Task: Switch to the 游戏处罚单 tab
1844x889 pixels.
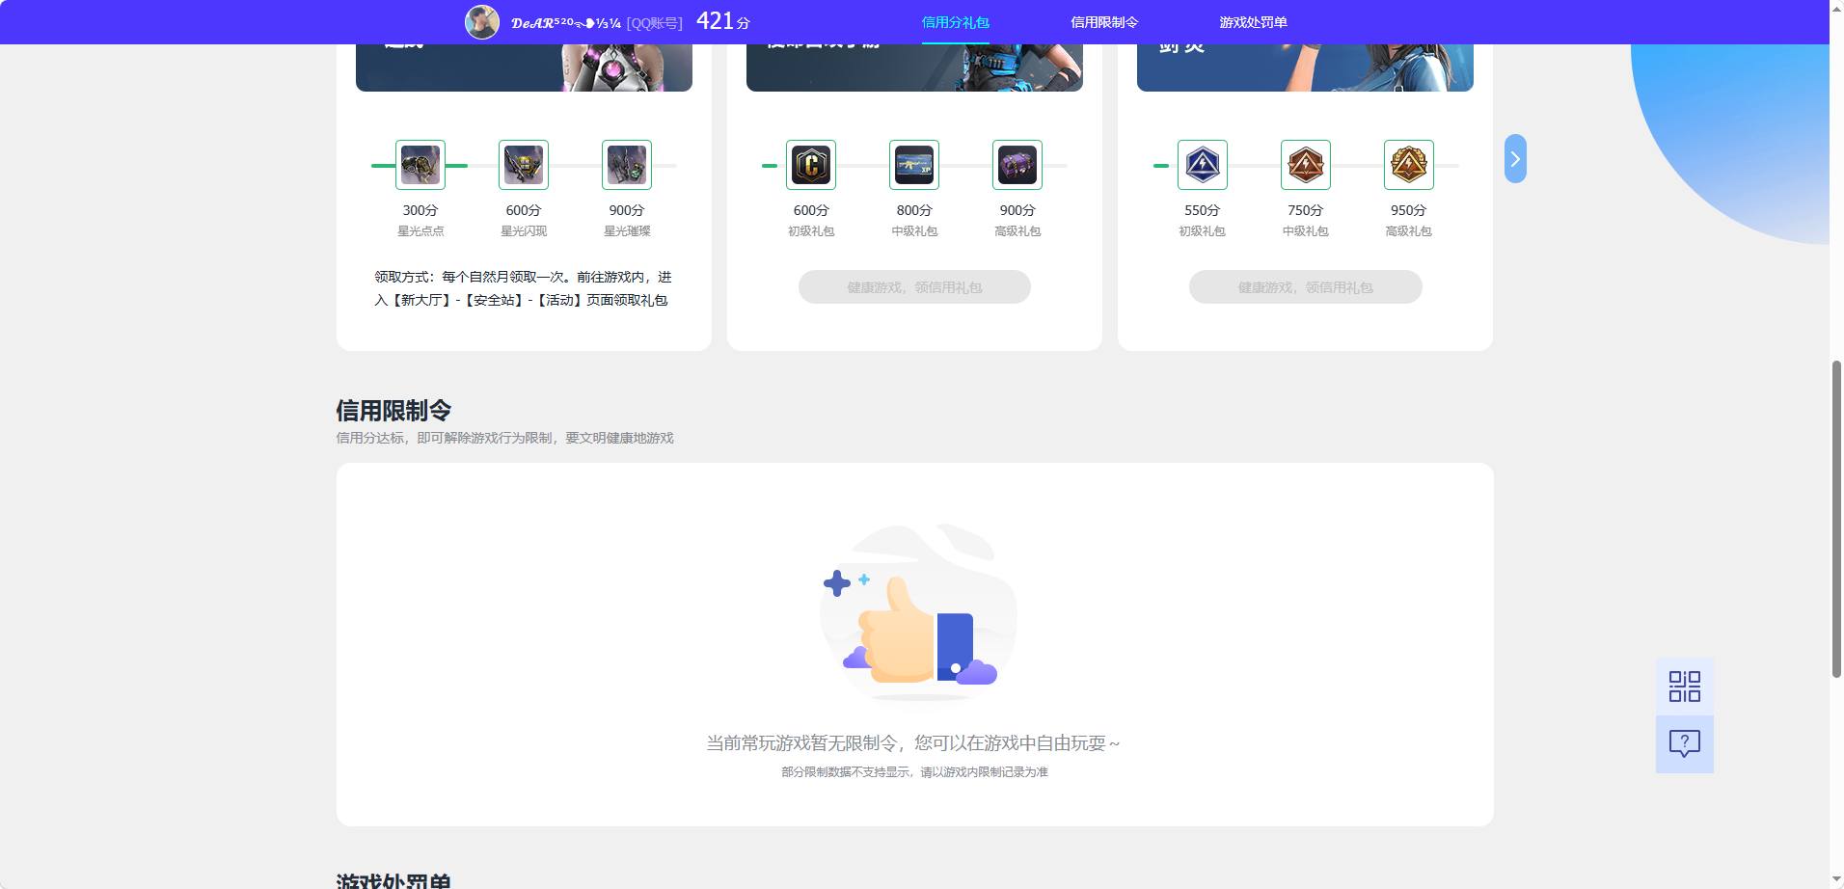Action: point(1253,22)
